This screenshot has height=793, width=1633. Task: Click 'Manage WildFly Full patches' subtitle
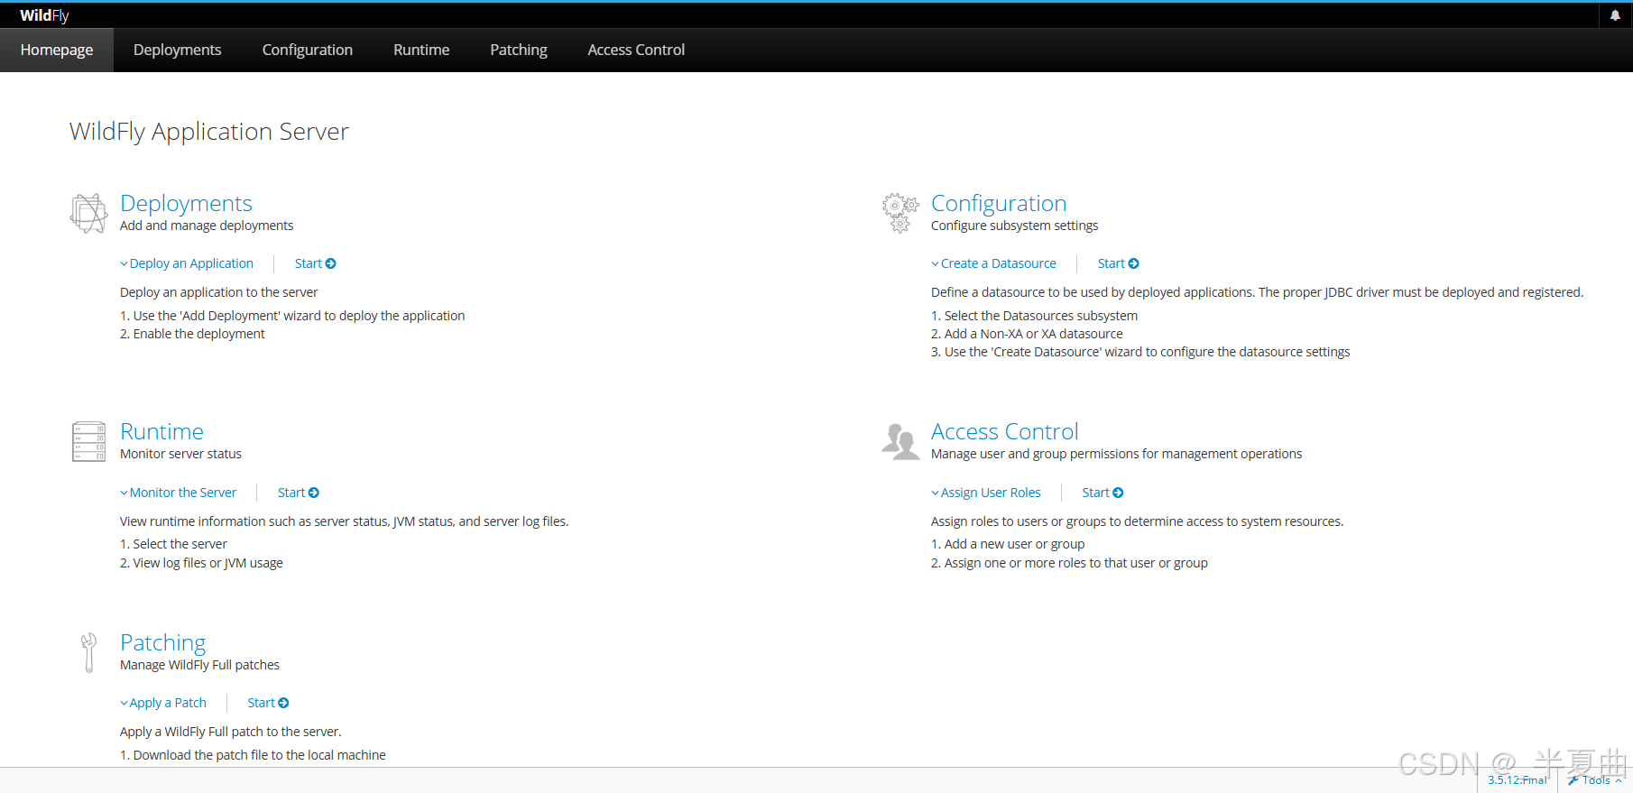[199, 665]
